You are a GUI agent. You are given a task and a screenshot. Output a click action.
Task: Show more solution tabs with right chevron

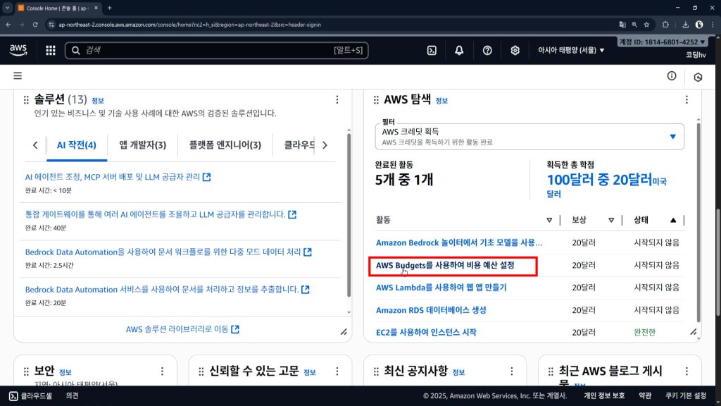(325, 145)
